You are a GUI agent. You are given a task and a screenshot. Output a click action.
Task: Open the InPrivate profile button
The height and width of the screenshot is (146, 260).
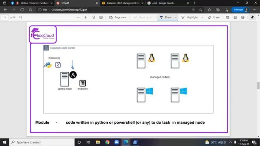point(240,10)
